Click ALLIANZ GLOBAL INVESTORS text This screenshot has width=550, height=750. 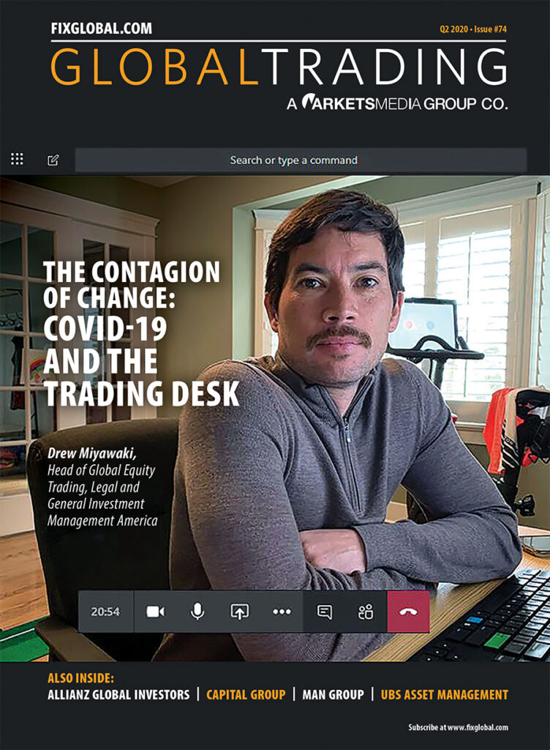click(118, 694)
